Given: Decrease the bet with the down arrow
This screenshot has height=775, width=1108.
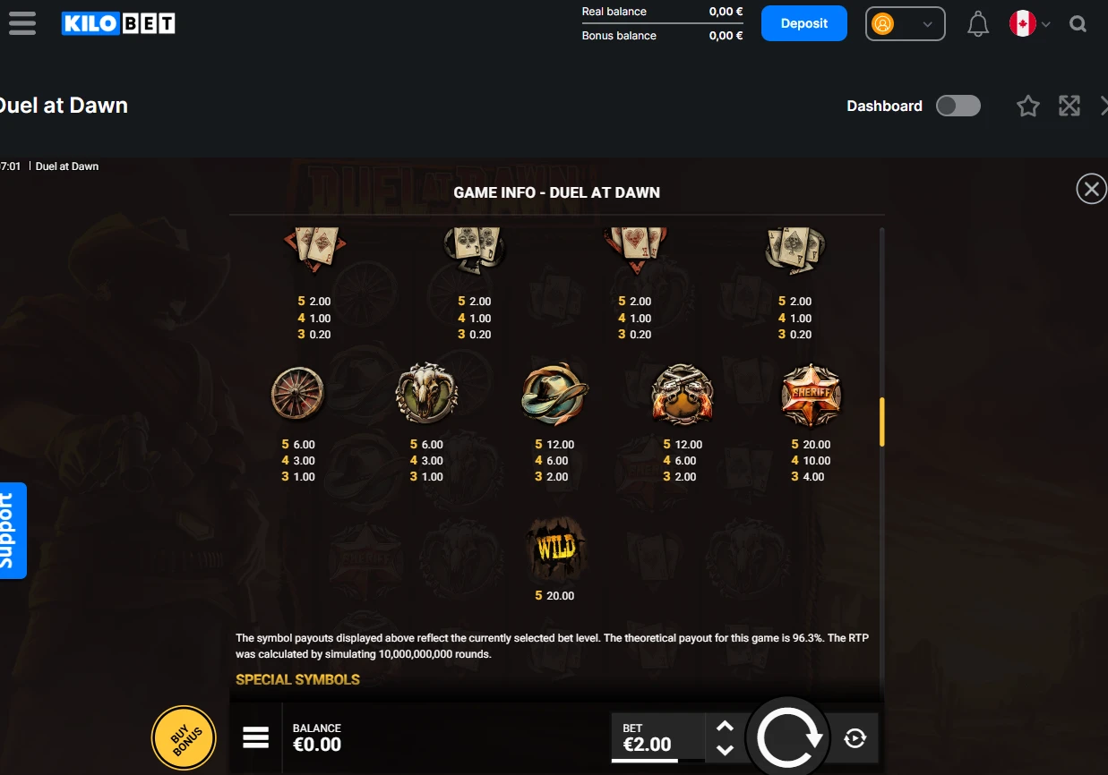Looking at the screenshot, I should (x=726, y=749).
